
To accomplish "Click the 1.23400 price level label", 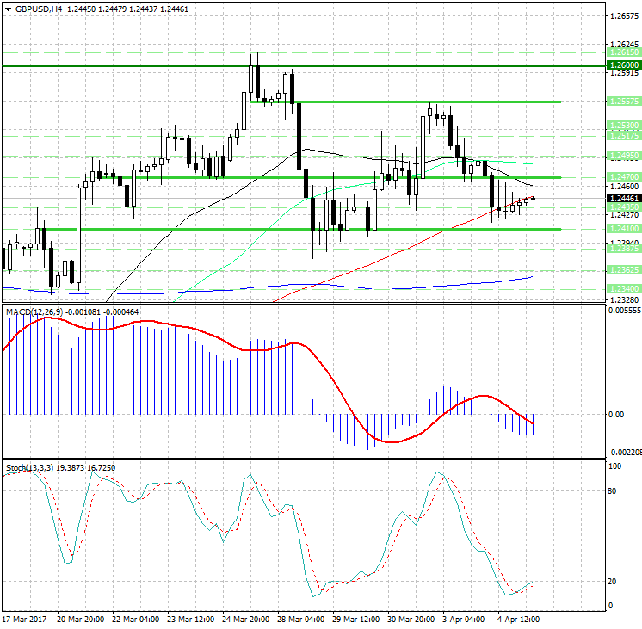I will 623,288.
